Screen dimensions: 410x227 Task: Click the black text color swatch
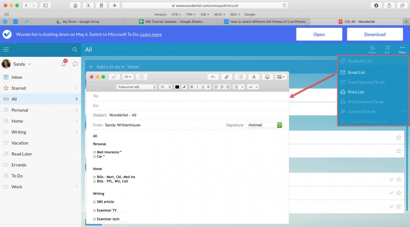tap(177, 87)
